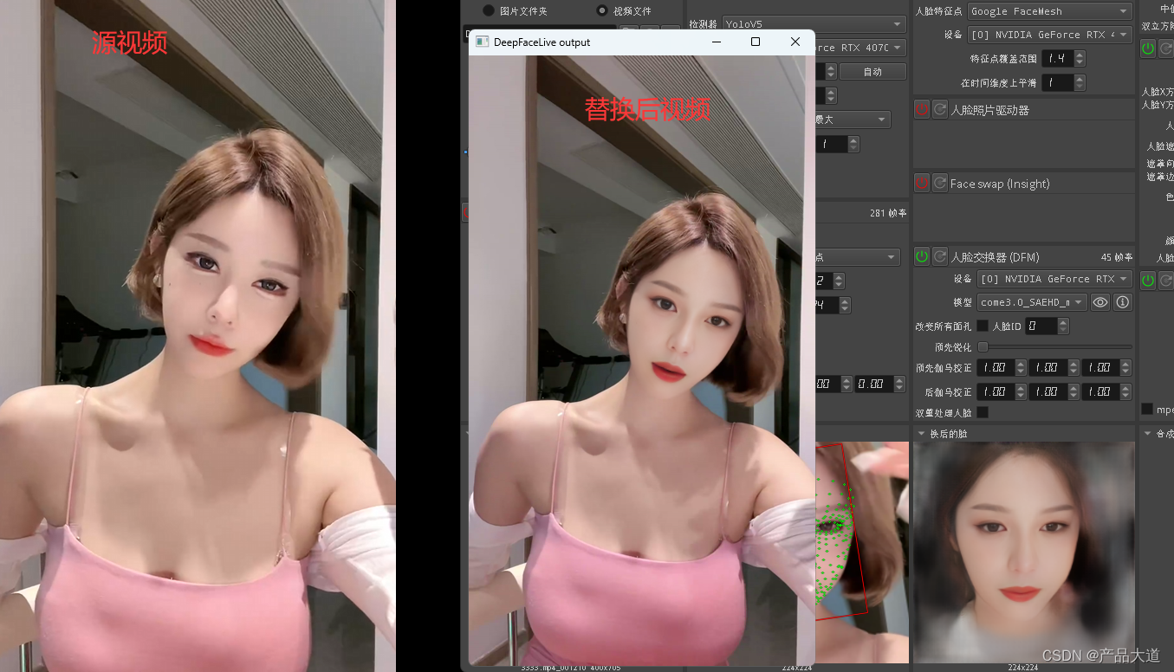Enable the 改变所有面孔 checkbox
Viewport: 1174px width, 672px height.
983,326
